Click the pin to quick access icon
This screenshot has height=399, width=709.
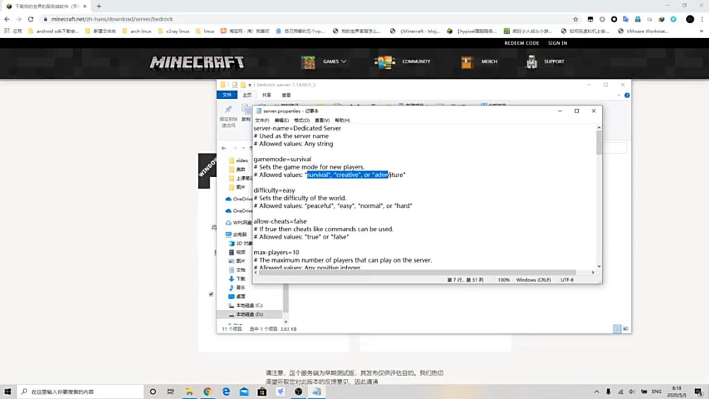point(228,110)
